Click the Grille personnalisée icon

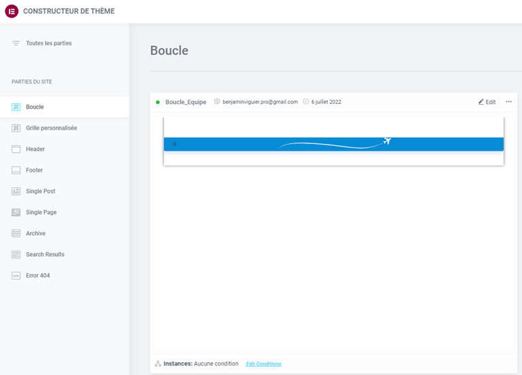tap(16, 128)
